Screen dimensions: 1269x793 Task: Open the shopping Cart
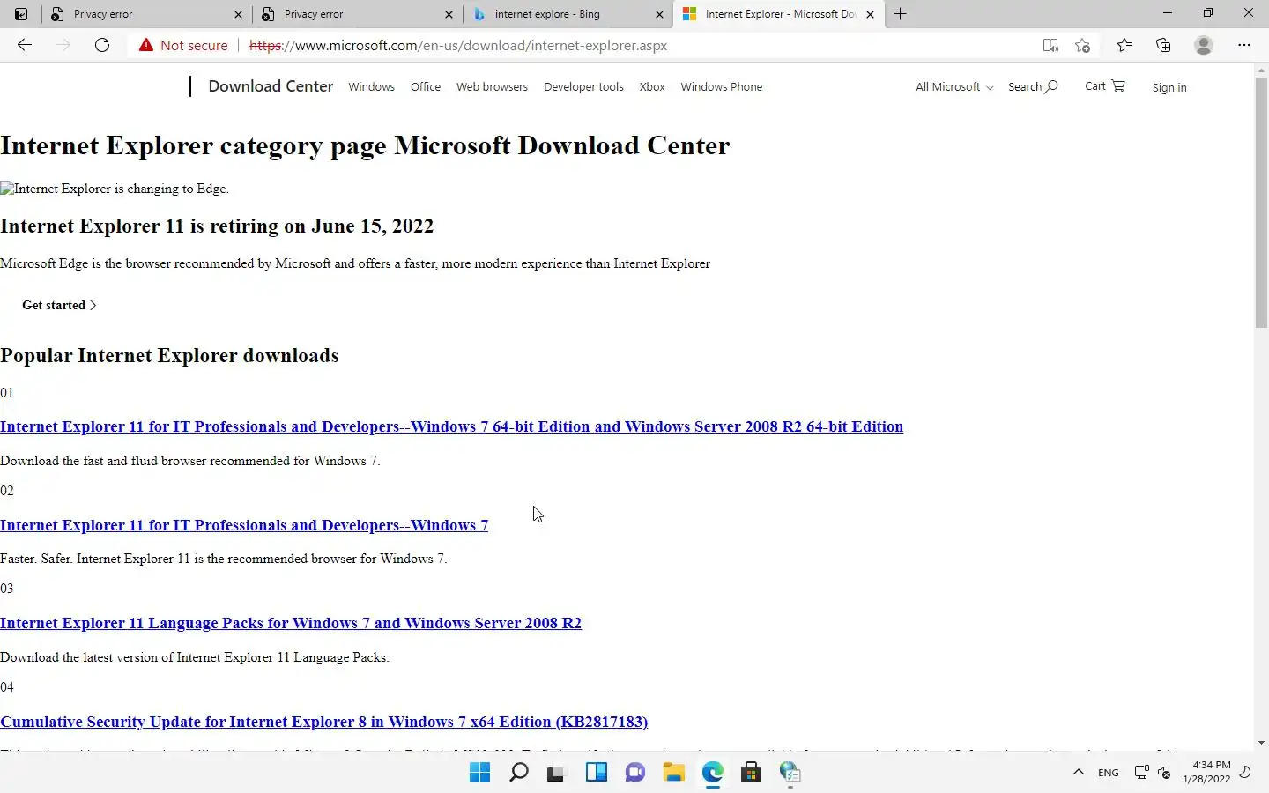point(1104,85)
